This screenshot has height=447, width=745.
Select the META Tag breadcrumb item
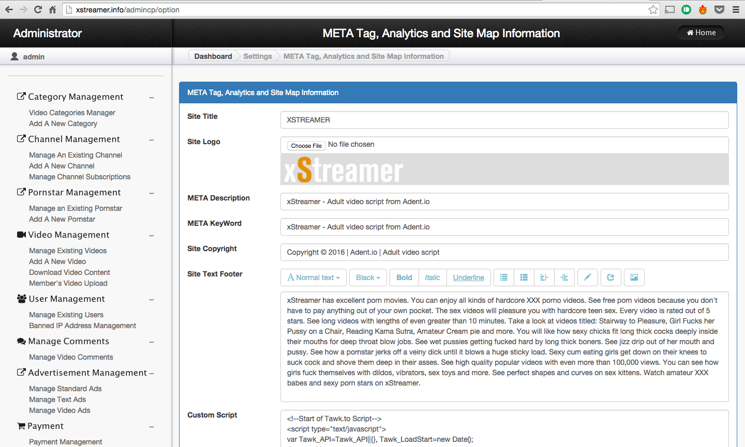click(x=364, y=56)
